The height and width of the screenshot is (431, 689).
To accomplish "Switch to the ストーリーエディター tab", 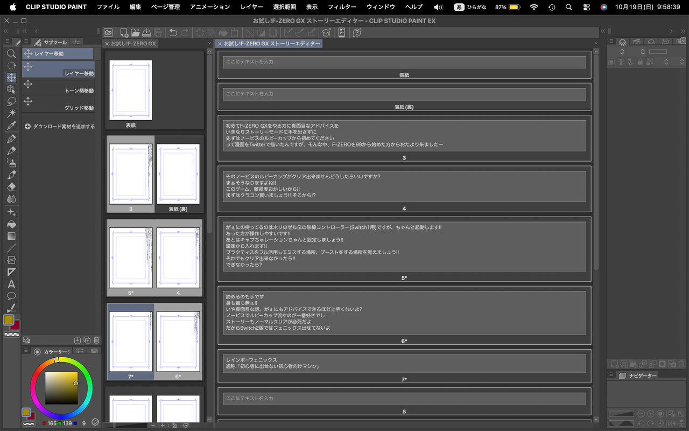I will [x=269, y=44].
